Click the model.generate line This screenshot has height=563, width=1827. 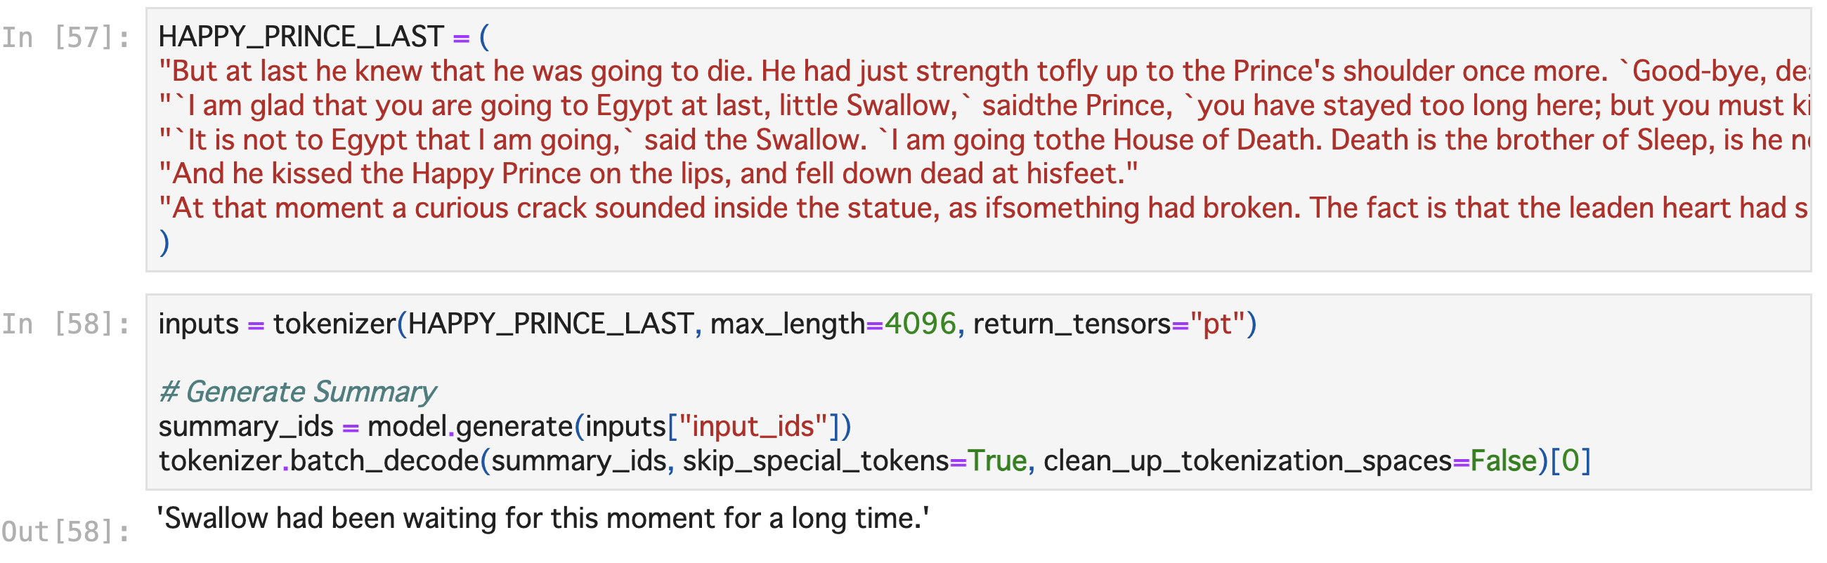coord(505,427)
